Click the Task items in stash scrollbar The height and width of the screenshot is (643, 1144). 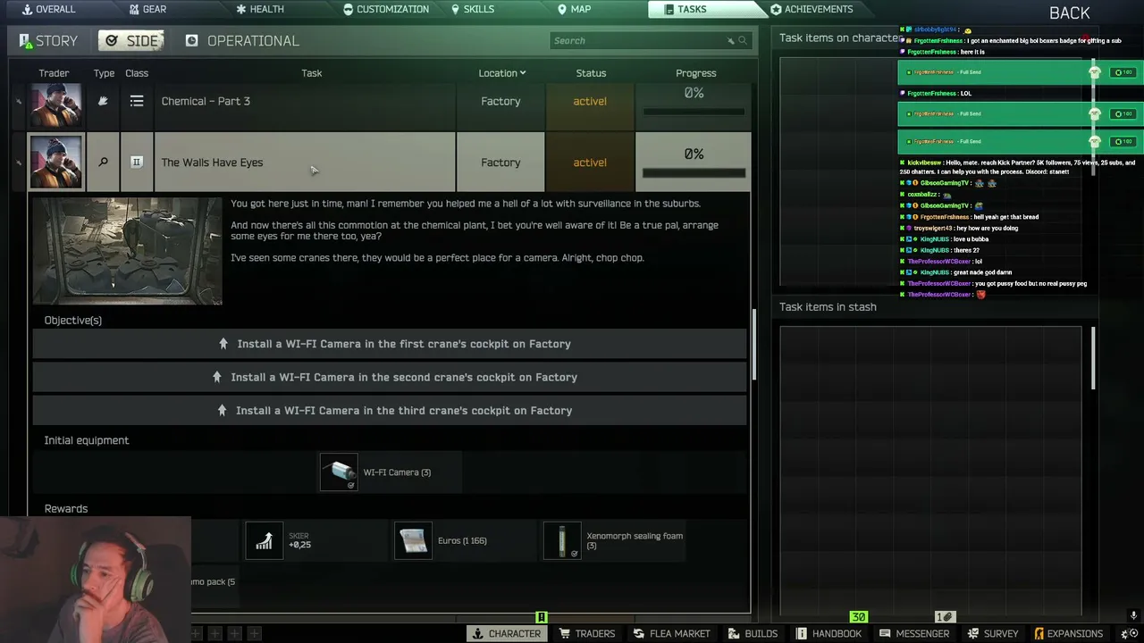point(1093,357)
